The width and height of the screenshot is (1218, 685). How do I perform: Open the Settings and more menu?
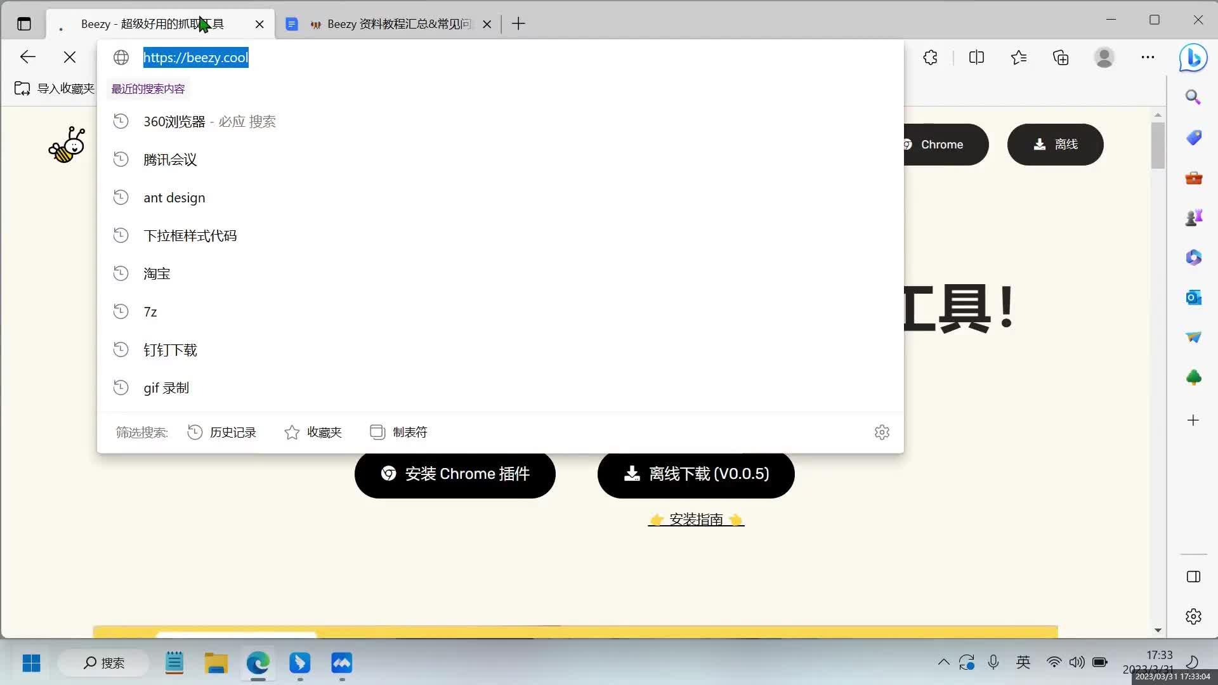point(1148,57)
